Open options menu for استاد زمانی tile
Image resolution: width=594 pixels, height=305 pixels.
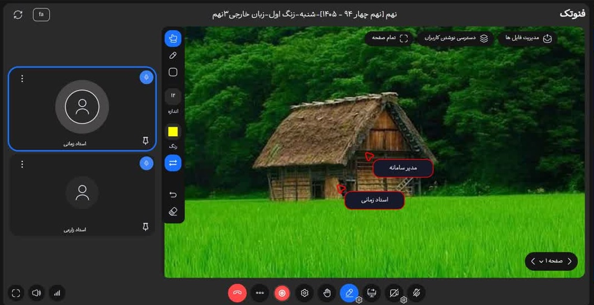click(22, 78)
